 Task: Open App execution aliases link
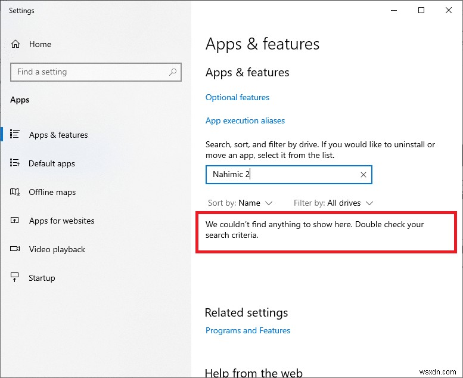pos(245,120)
